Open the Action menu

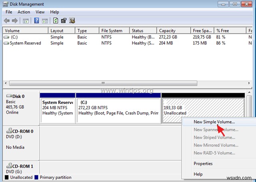click(24, 12)
